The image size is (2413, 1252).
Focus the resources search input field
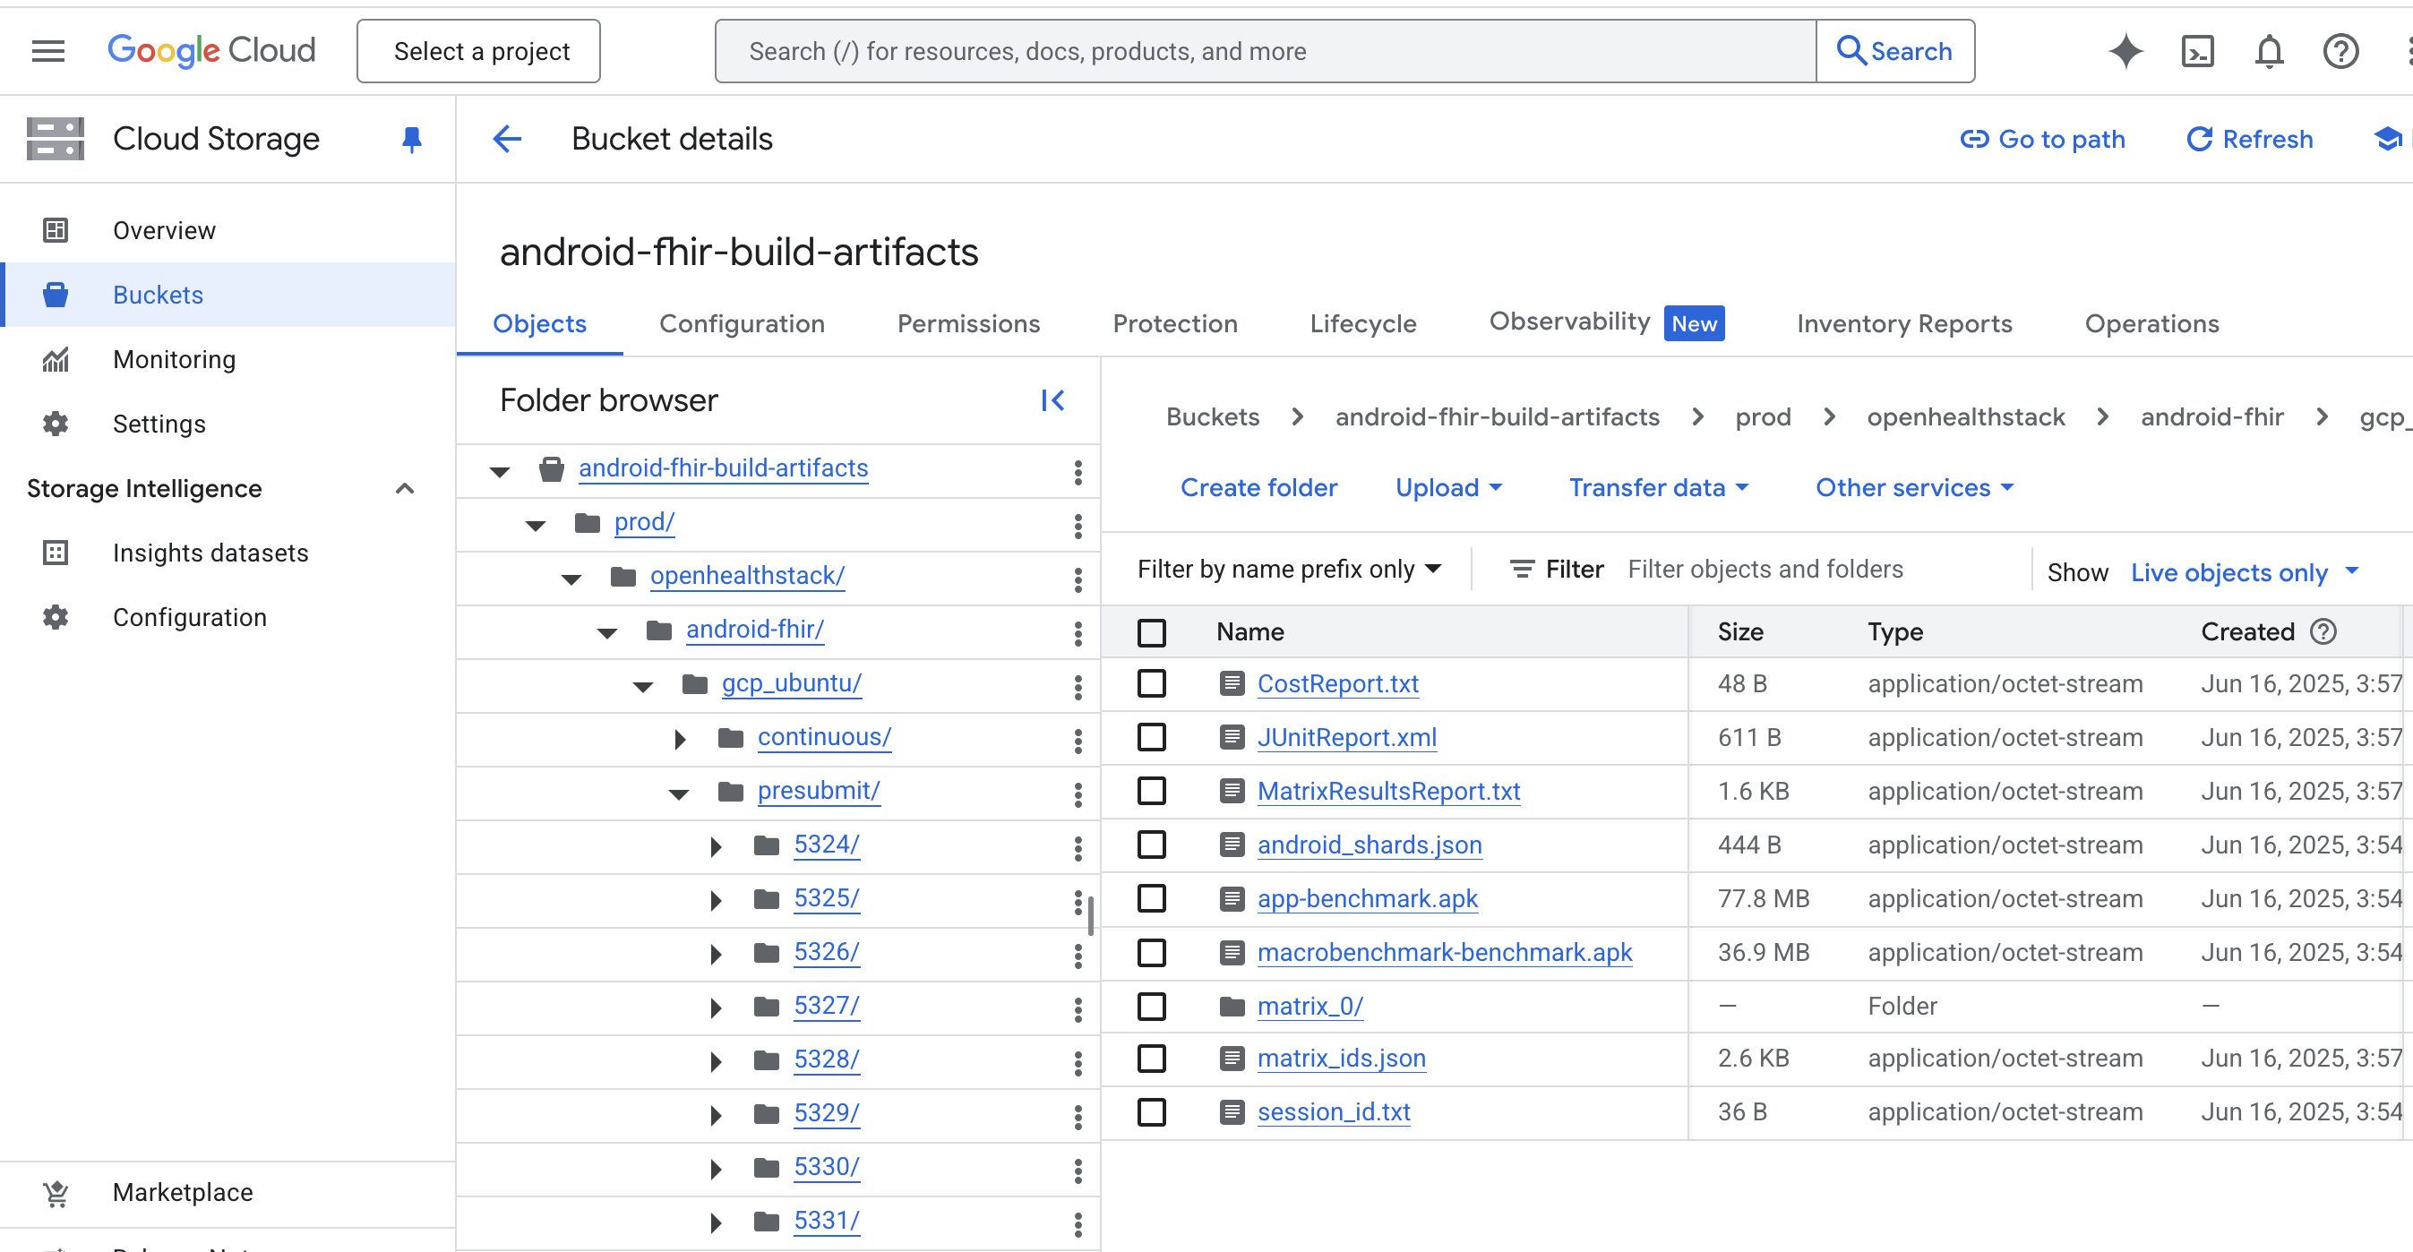[1265, 52]
